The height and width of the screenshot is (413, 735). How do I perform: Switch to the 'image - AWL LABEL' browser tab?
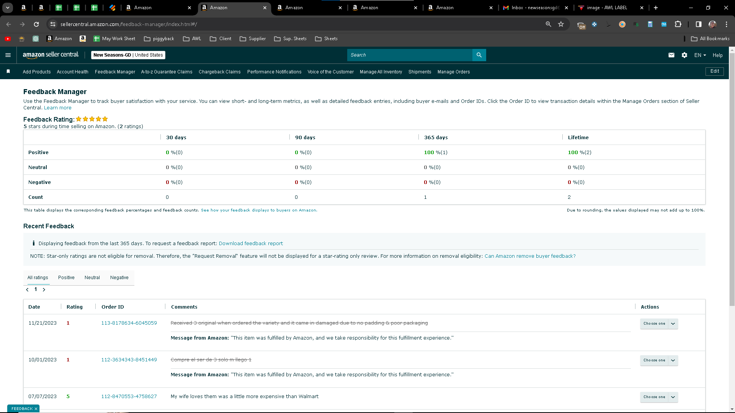[x=611, y=8]
